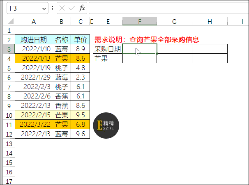Select column E header
This screenshot has height=185, width=249.
point(108,21)
